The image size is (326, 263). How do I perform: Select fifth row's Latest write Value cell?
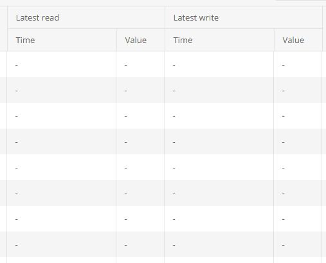[298, 167]
